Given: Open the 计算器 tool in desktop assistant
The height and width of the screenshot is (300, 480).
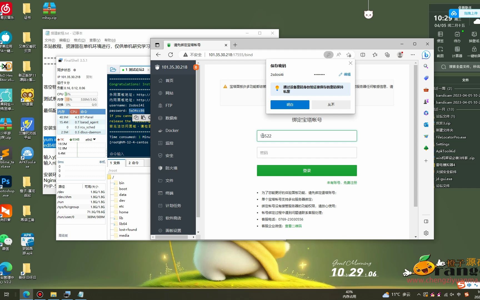Looking at the screenshot, I should click(457, 52).
